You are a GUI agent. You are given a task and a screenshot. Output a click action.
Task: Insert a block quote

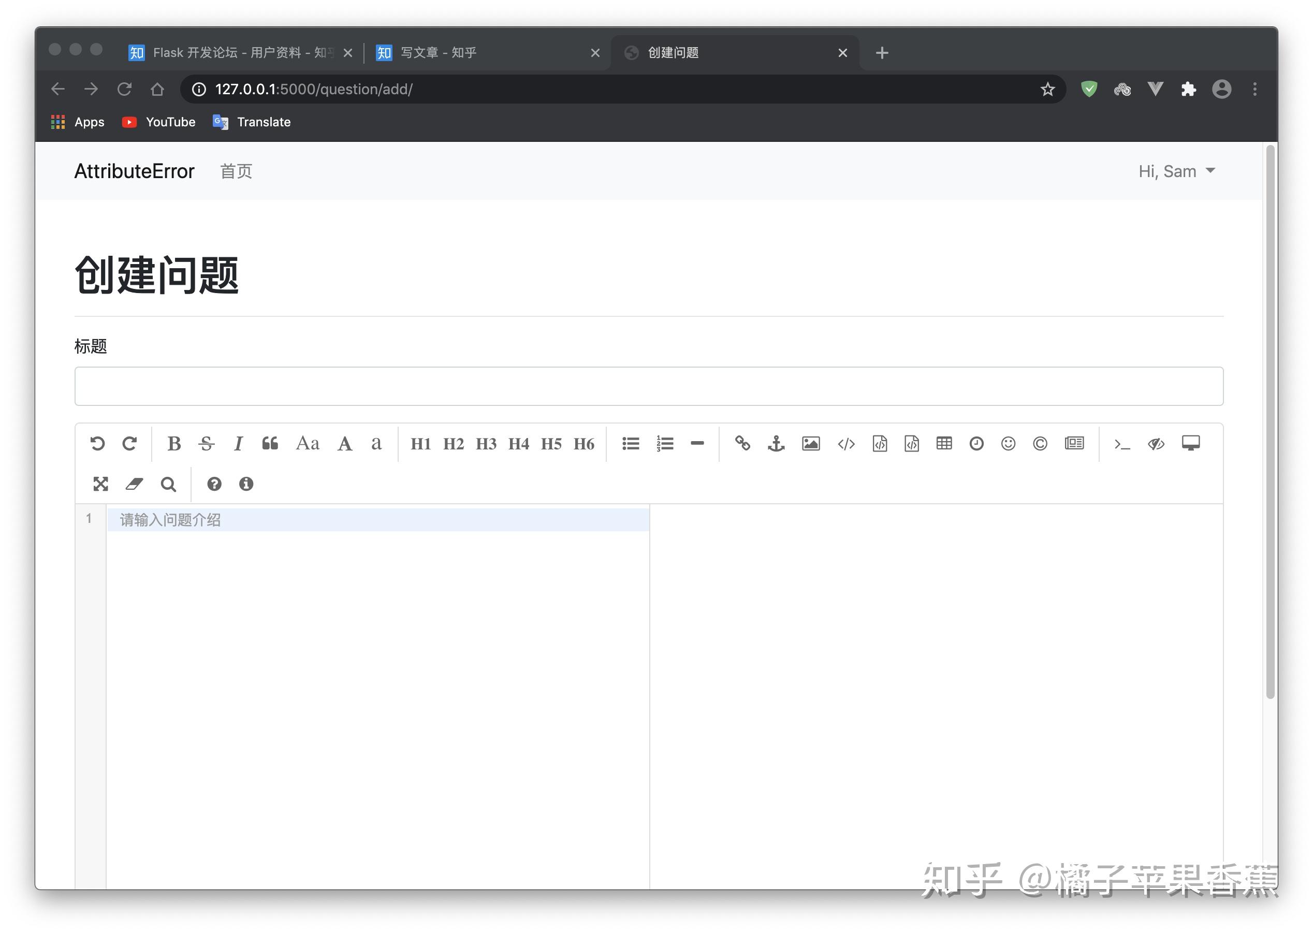point(270,444)
